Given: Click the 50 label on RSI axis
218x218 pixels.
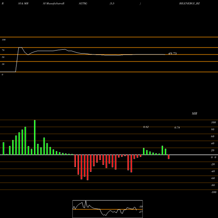Looking at the screenshot, I should pos(3,57).
